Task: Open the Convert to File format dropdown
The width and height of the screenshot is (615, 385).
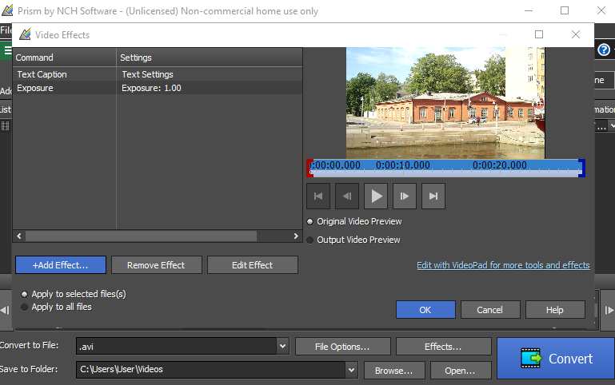Action: [282, 346]
